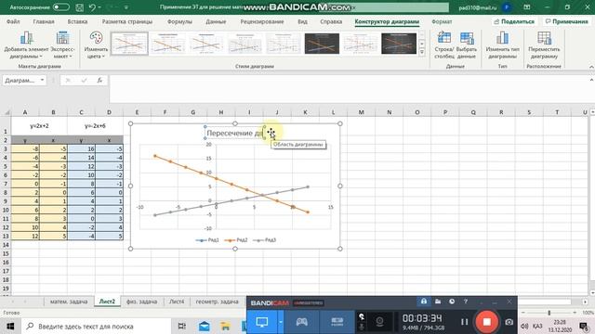Viewport: 595px width, 334px height.
Task: Open Bandicam screen mode dropdown arrow
Action: pyautogui.click(x=281, y=322)
